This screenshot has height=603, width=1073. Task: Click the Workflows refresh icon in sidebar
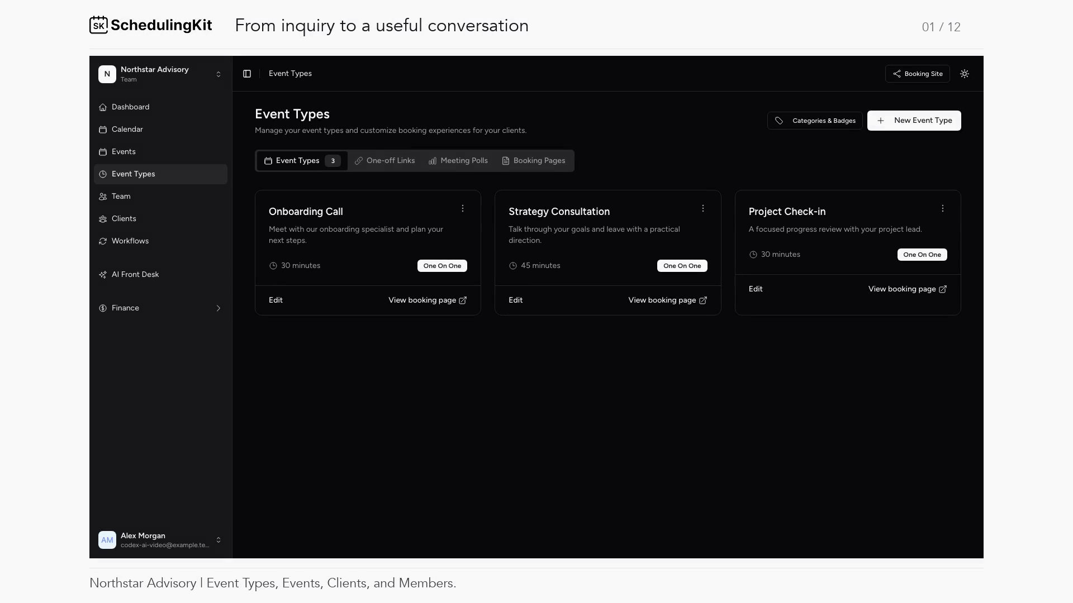click(x=103, y=241)
